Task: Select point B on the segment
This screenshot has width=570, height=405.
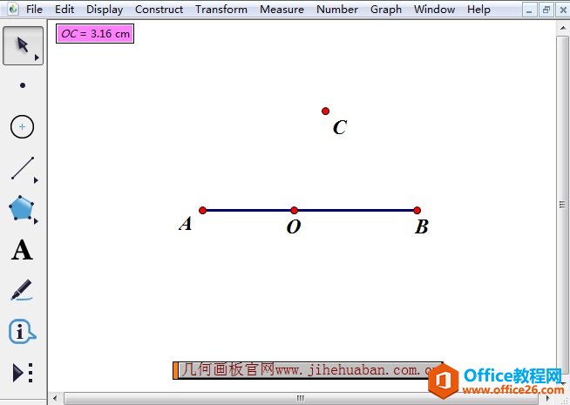Action: click(x=417, y=210)
